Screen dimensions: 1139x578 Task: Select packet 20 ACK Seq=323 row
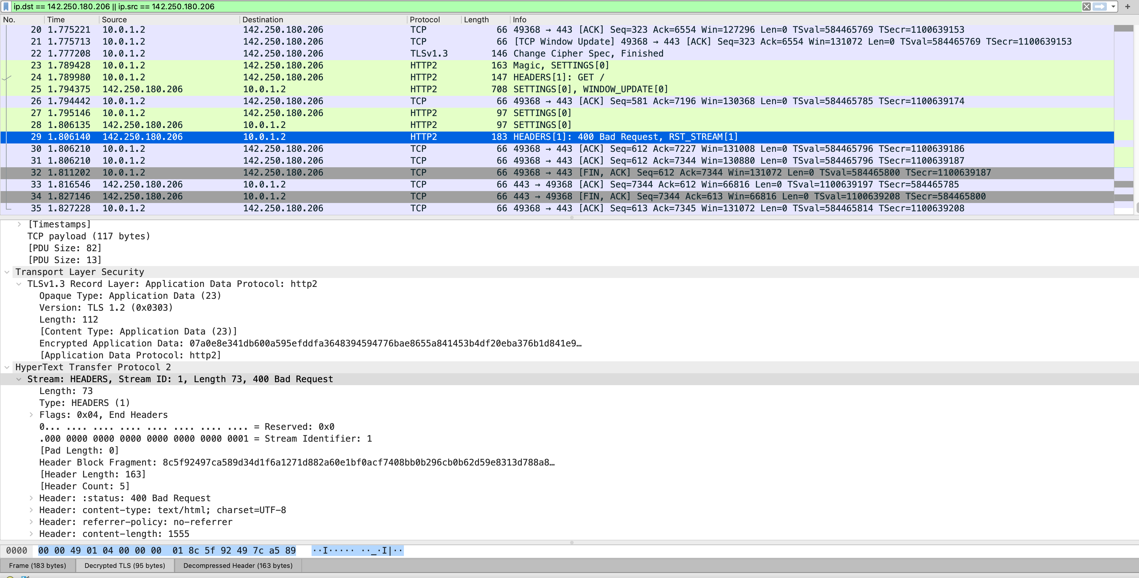[x=557, y=29]
